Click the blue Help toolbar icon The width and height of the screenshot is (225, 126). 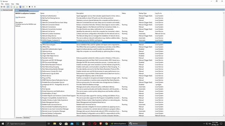20,7
